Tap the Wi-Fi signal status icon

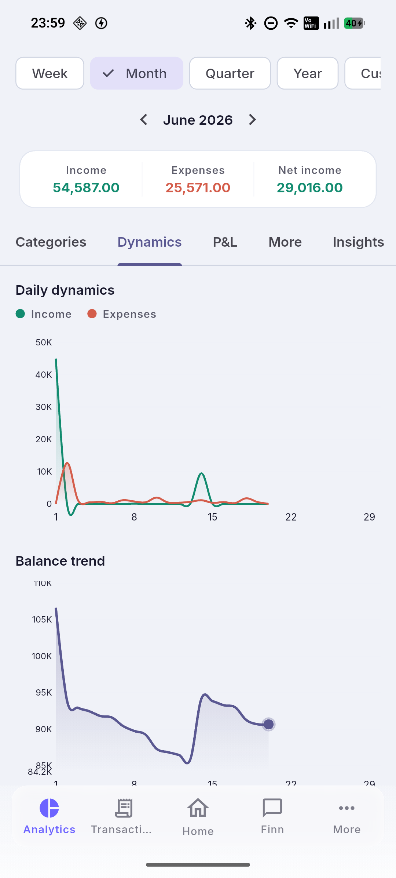(x=291, y=23)
